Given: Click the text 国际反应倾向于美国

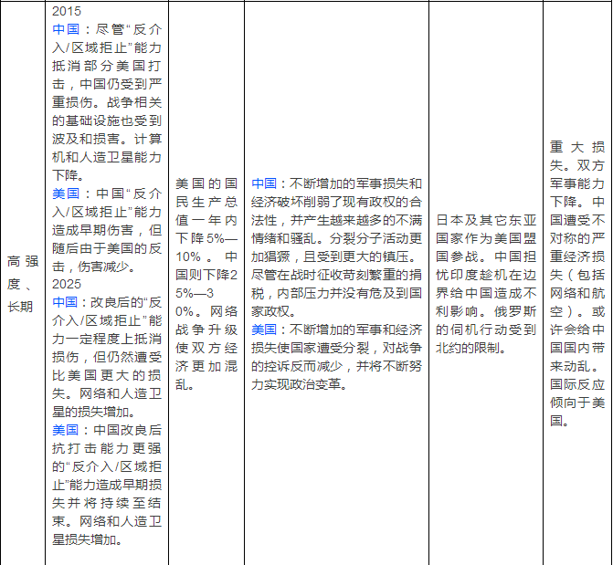Looking at the screenshot, I should click(x=577, y=403).
